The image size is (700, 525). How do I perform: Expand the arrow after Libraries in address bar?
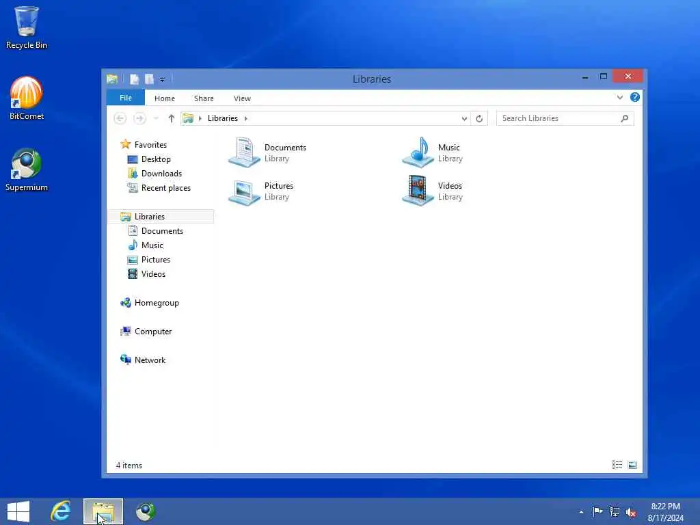(x=245, y=118)
